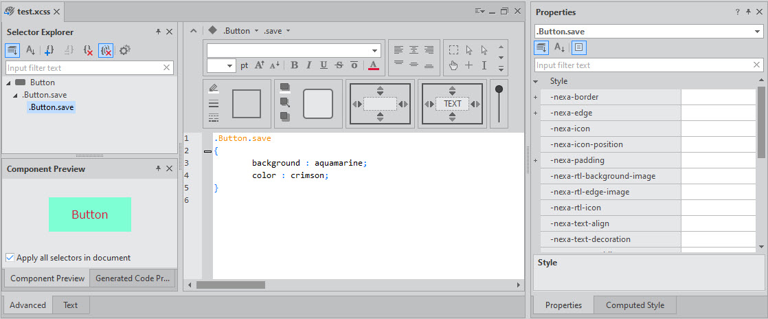The width and height of the screenshot is (768, 319).
Task: Select the hand pan tool
Action: coord(453,65)
